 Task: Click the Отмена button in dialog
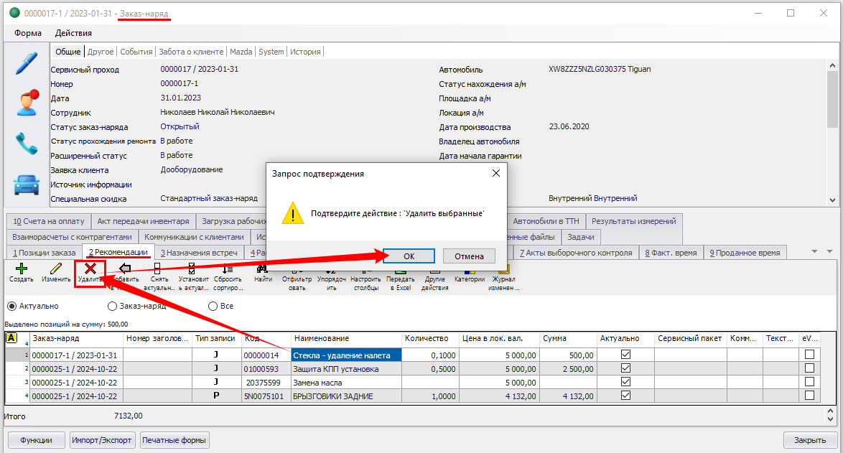(x=469, y=256)
